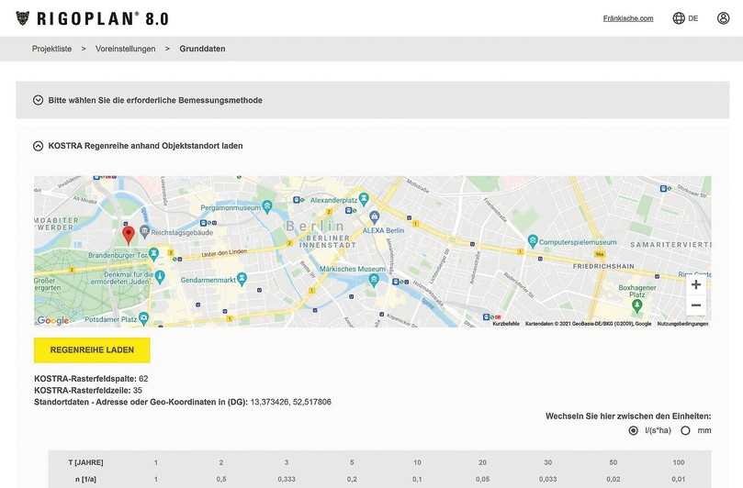Open the DE language dropdown
743x488 pixels.
point(693,18)
